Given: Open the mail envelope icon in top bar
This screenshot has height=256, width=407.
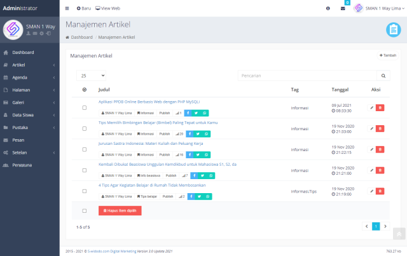Looking at the screenshot, I should [x=343, y=8].
